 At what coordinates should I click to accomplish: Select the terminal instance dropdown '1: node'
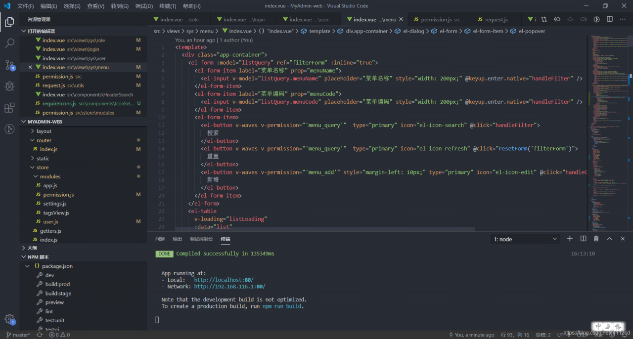click(x=525, y=239)
